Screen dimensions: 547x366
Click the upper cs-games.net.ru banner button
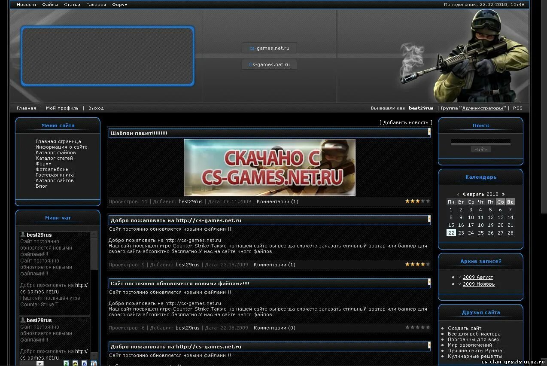269,48
